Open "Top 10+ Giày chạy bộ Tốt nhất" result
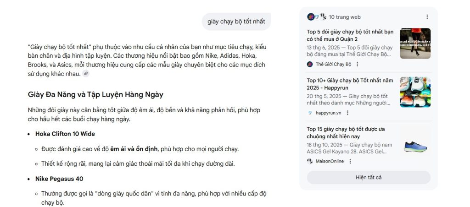Image resolution: width=470 pixels, height=207 pixels. tap(350, 84)
